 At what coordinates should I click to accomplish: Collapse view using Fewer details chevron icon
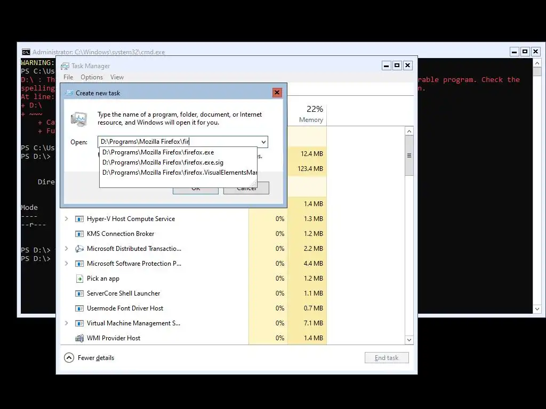click(69, 357)
